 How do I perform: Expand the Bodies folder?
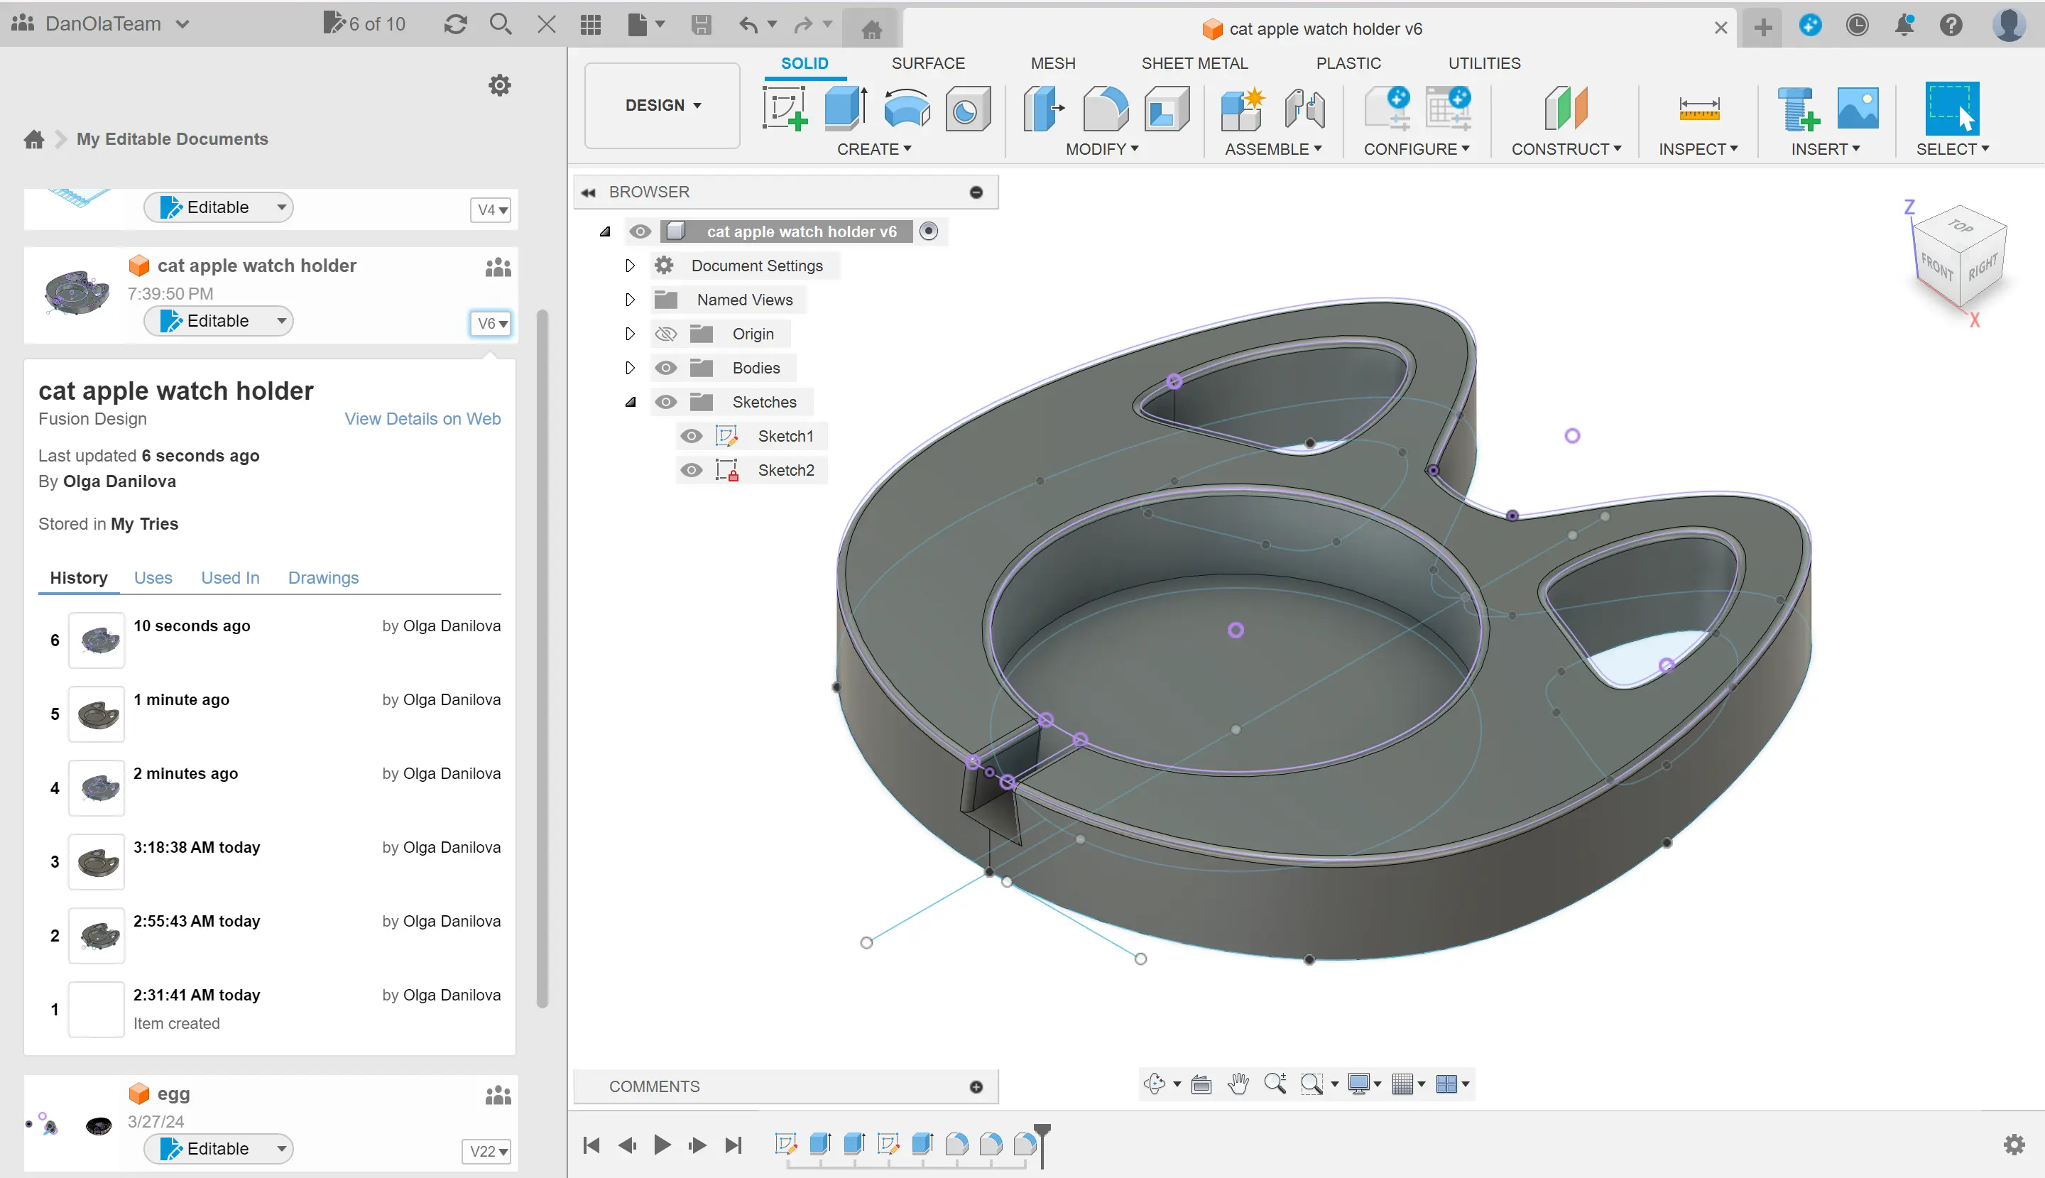tap(629, 368)
